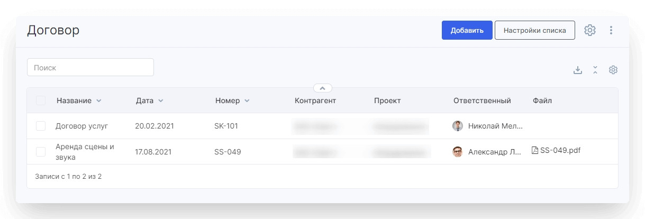Toggle the select-all checkbox in header
This screenshot has width=645, height=219.
coord(41,101)
